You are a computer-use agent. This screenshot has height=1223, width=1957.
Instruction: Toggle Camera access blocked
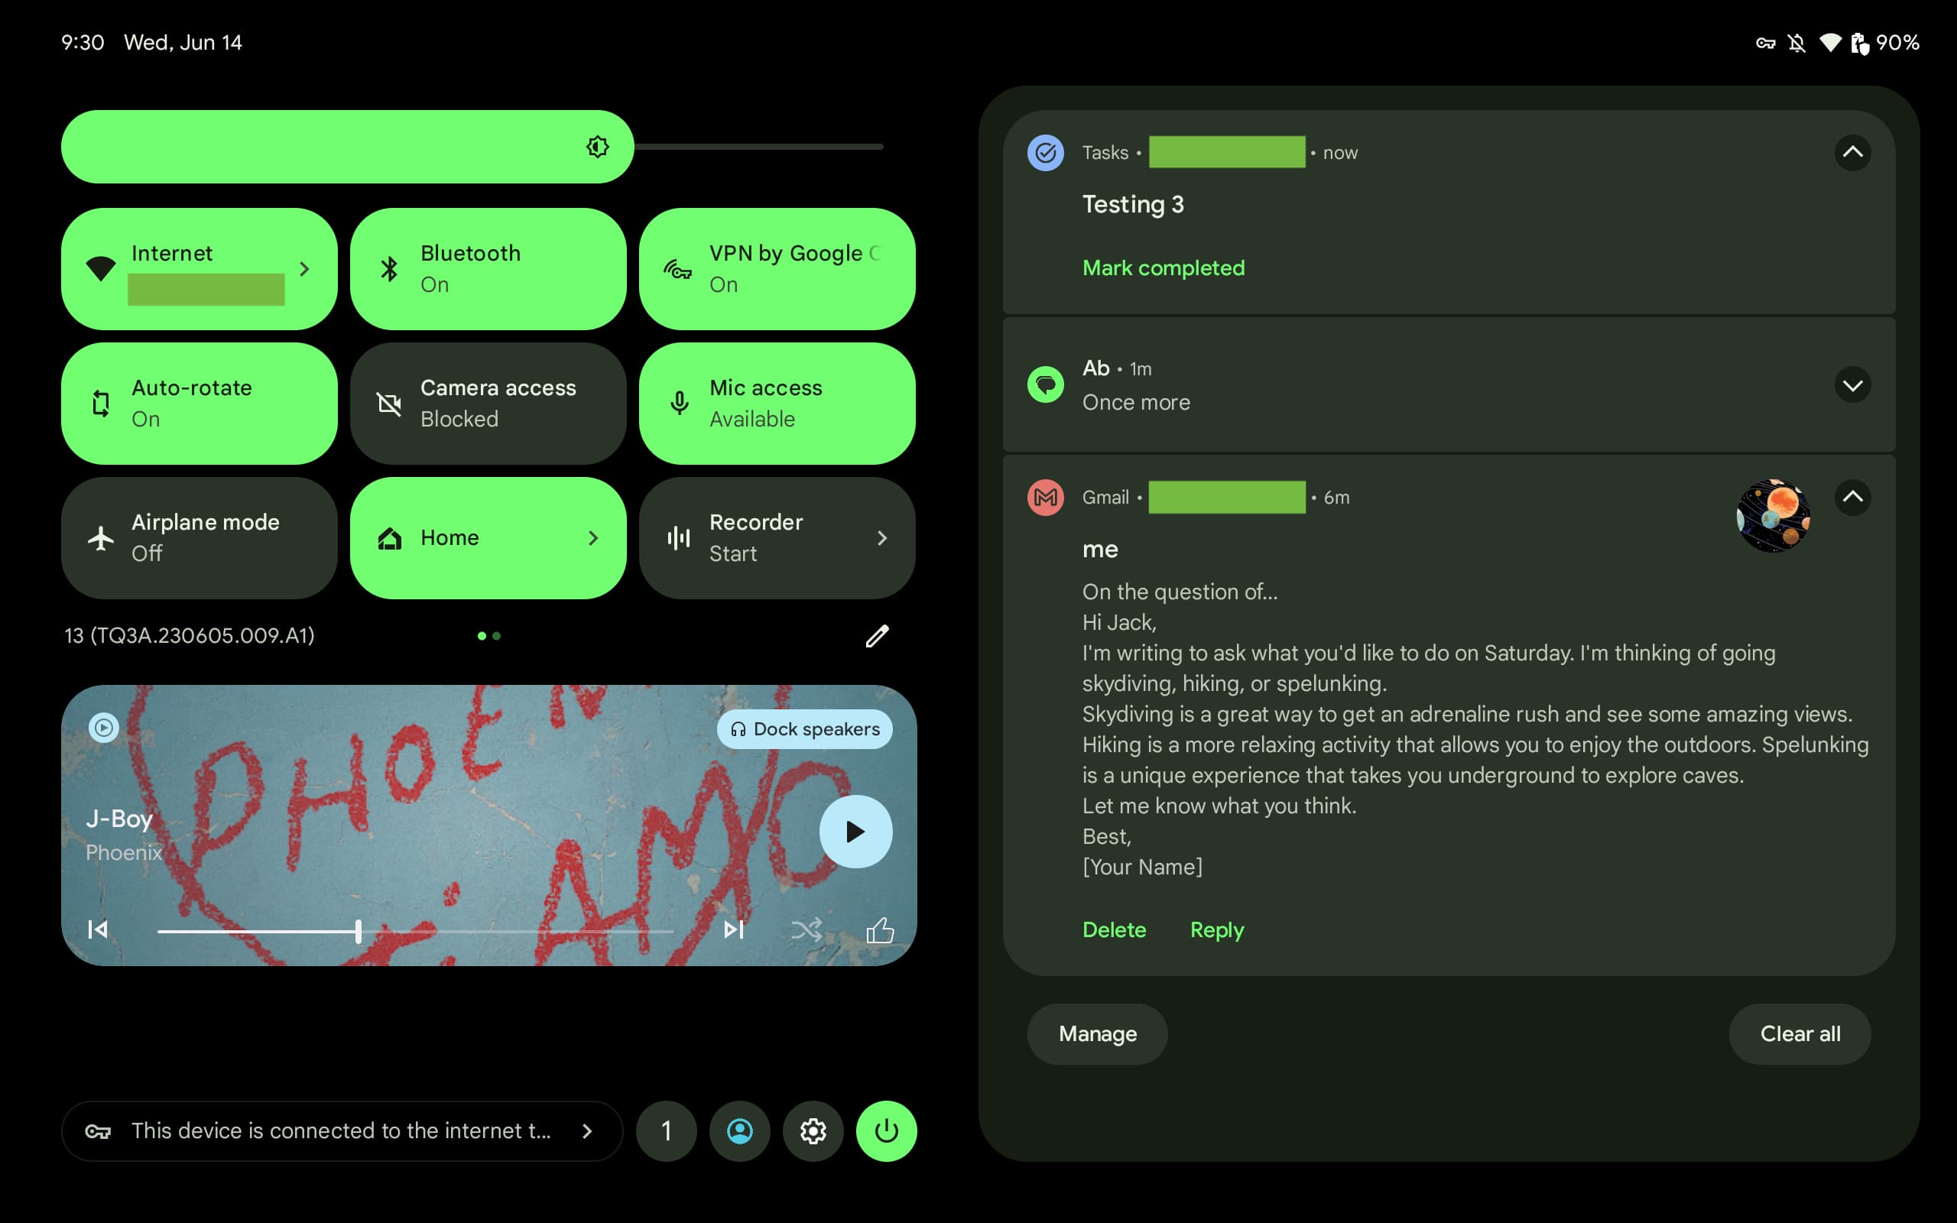click(489, 403)
